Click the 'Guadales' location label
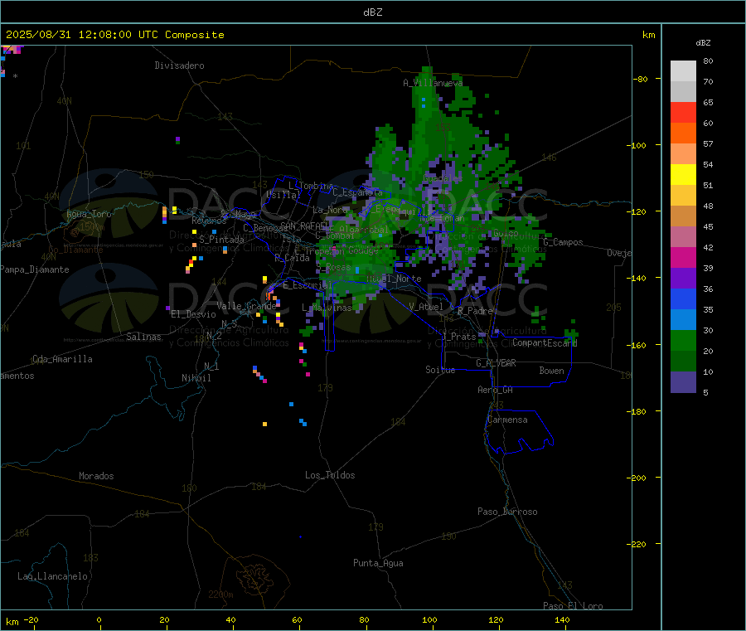Viewport: 746px width, 631px height. (443, 178)
